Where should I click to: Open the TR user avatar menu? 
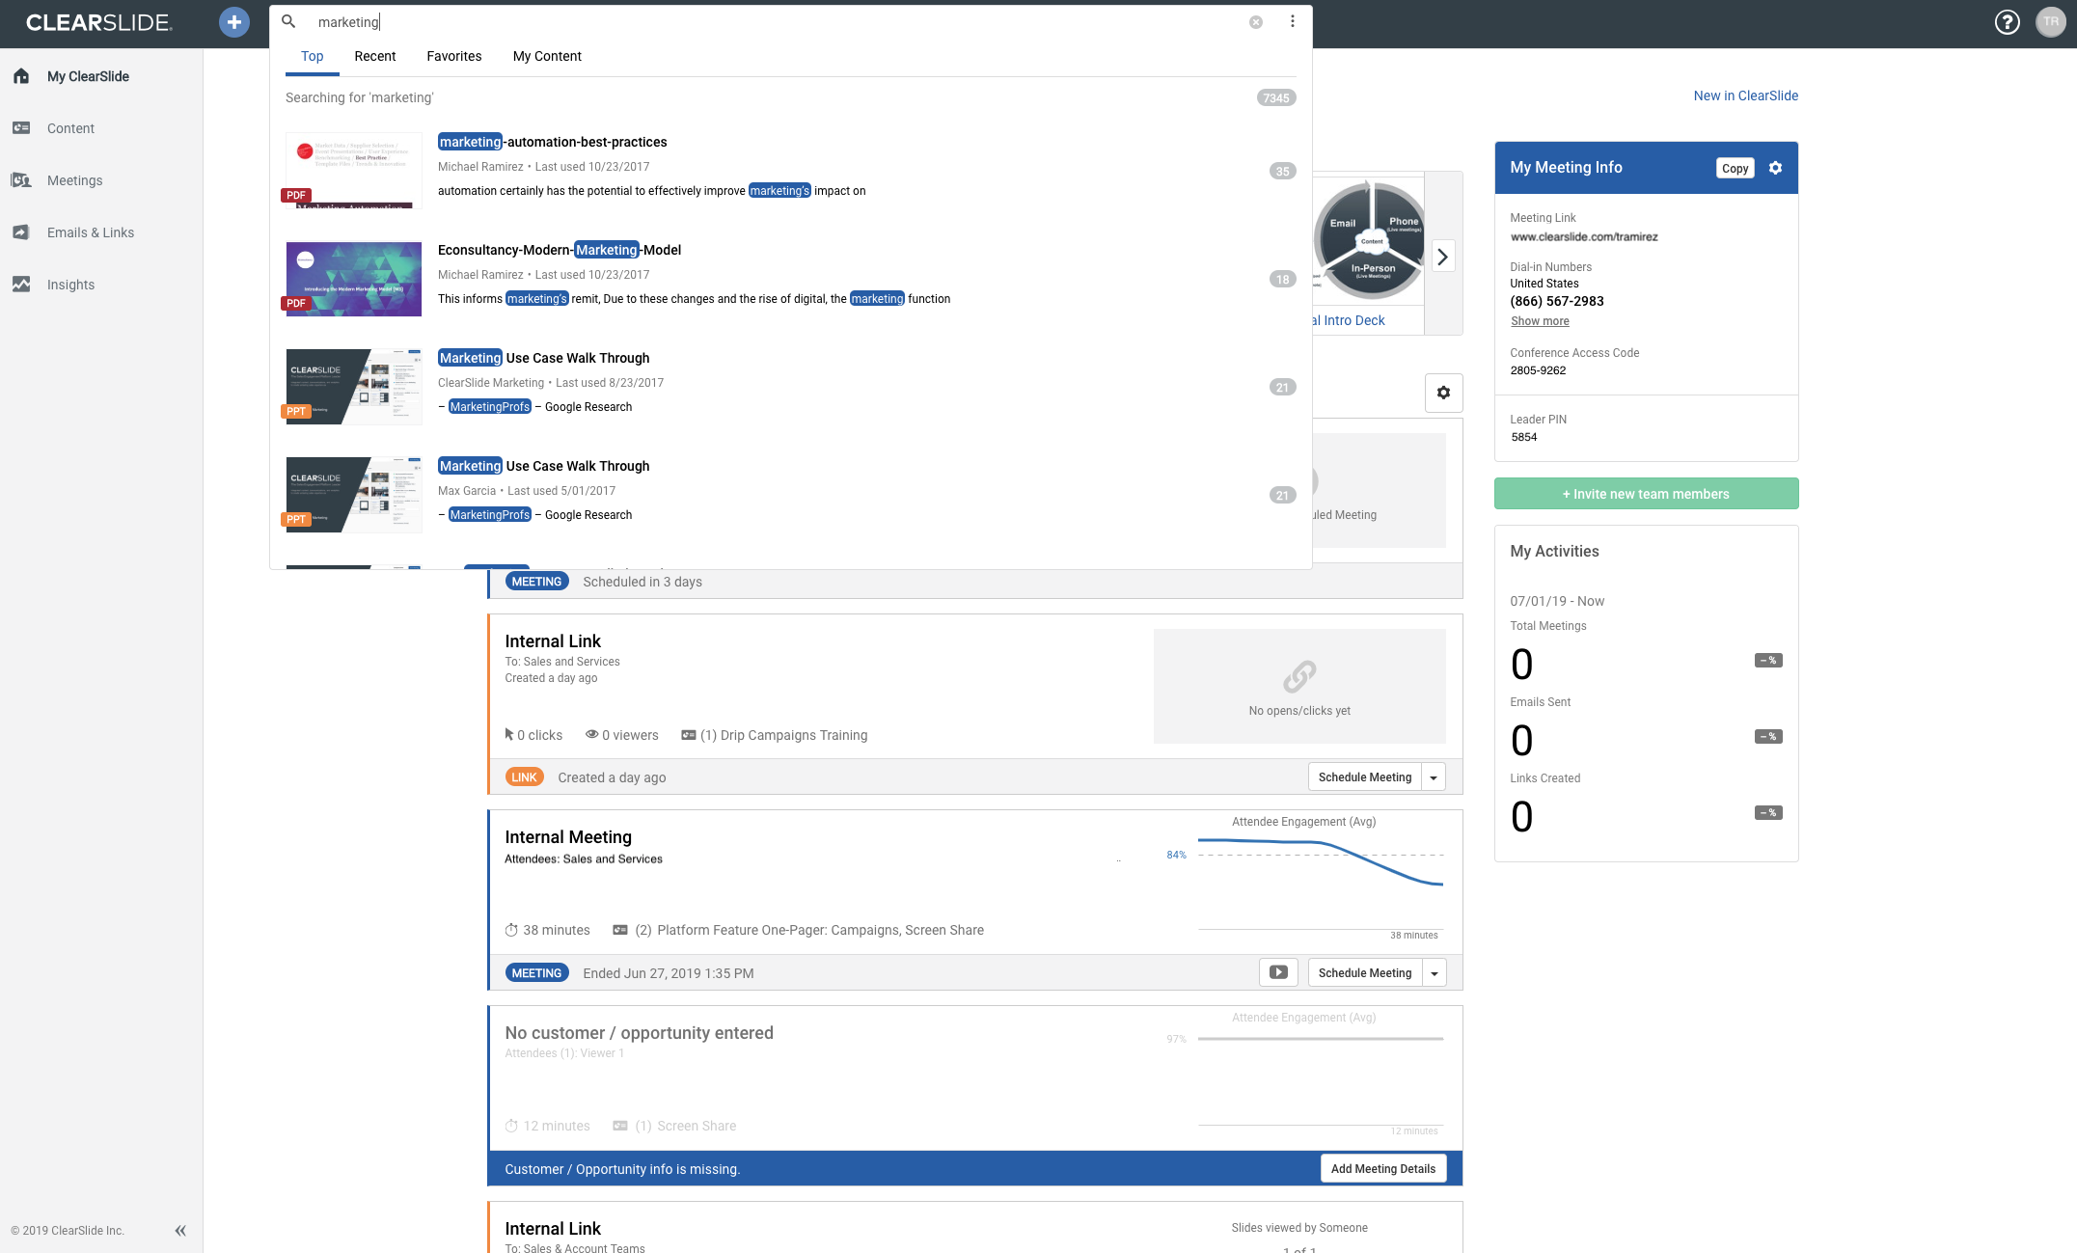(2051, 22)
